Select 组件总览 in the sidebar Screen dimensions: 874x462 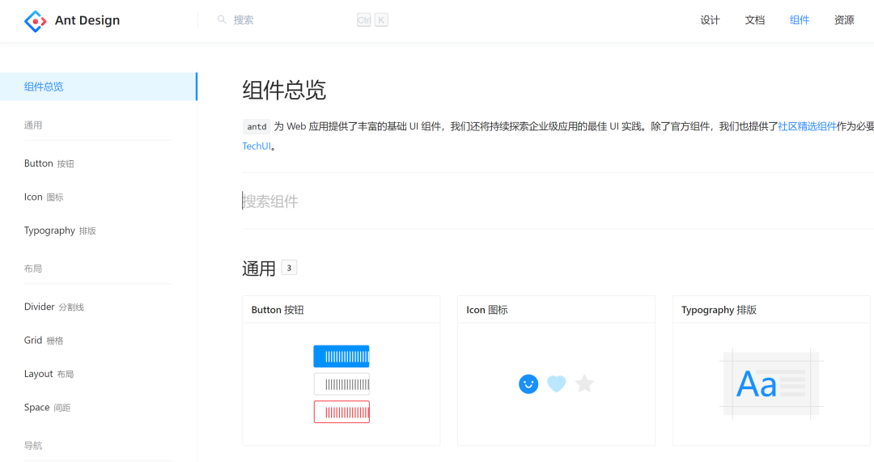pos(44,87)
